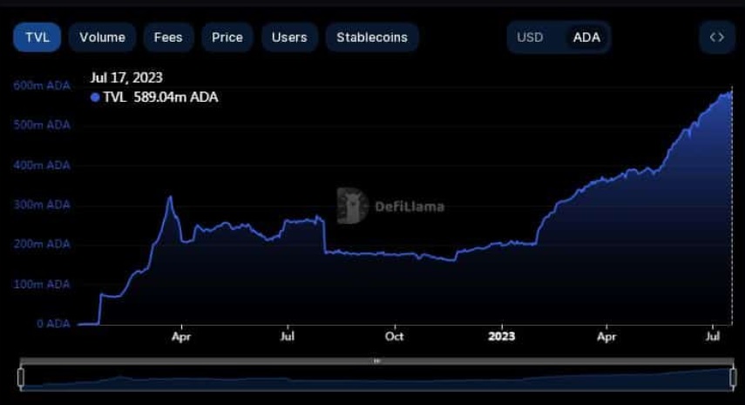The width and height of the screenshot is (745, 405).
Task: Click the 600m ADA y-axis label
Action: coord(42,85)
